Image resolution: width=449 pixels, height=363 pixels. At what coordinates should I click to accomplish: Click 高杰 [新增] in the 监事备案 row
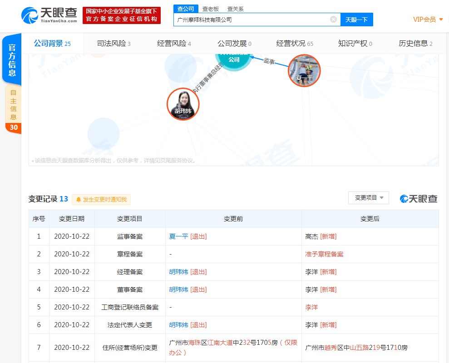[321, 236]
